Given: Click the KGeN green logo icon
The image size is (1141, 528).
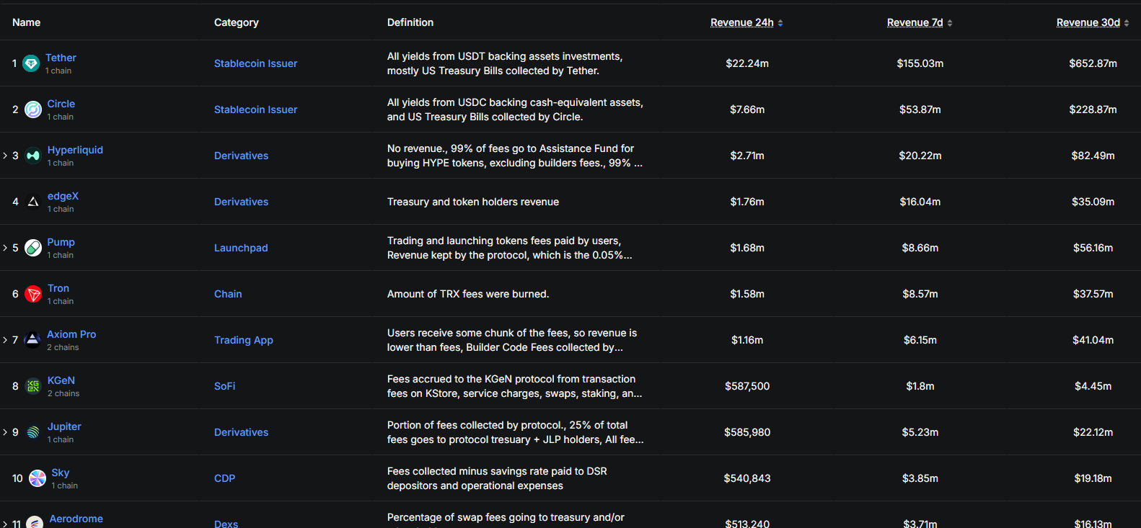Looking at the screenshot, I should click(33, 386).
